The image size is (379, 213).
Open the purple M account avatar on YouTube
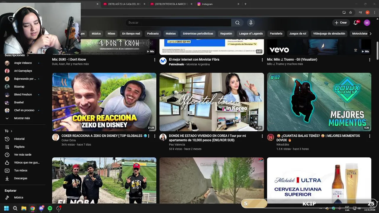tap(367, 23)
